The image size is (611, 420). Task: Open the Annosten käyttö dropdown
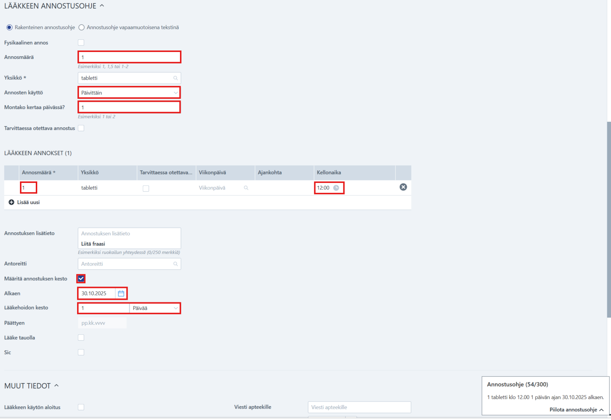click(x=129, y=93)
